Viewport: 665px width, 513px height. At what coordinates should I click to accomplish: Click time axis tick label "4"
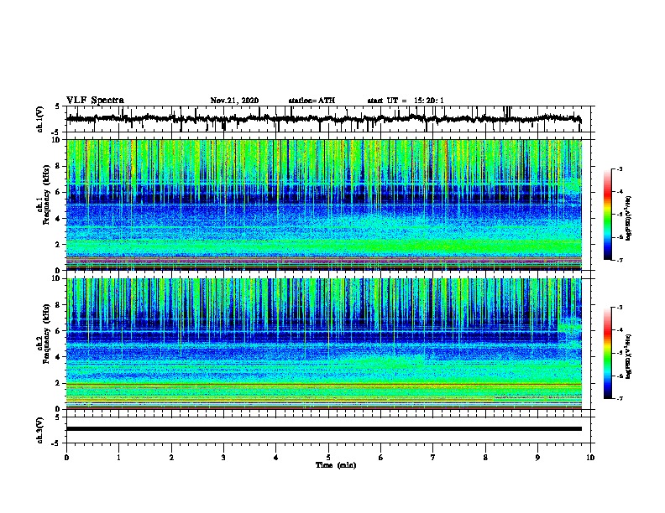(276, 458)
